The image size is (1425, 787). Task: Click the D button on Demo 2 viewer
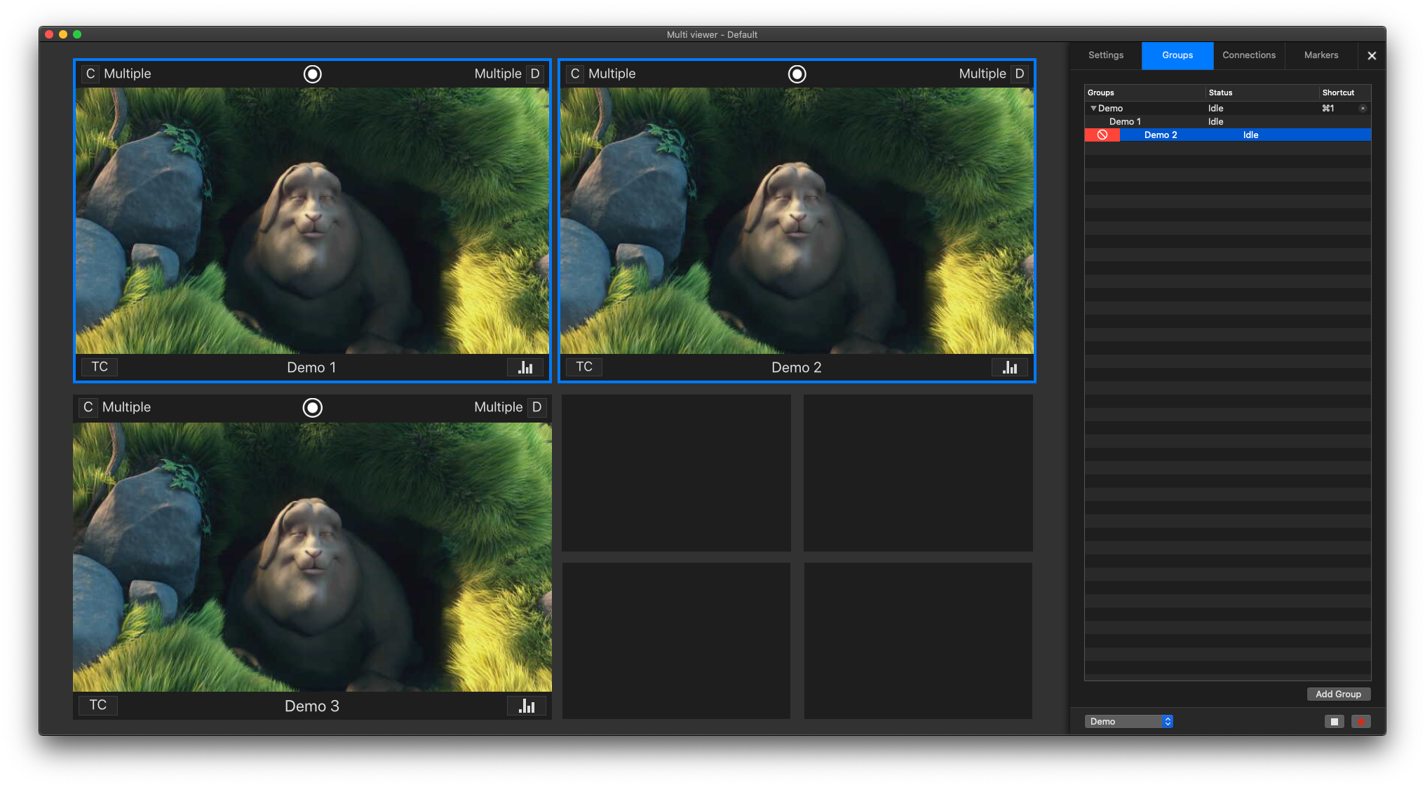pyautogui.click(x=1020, y=74)
